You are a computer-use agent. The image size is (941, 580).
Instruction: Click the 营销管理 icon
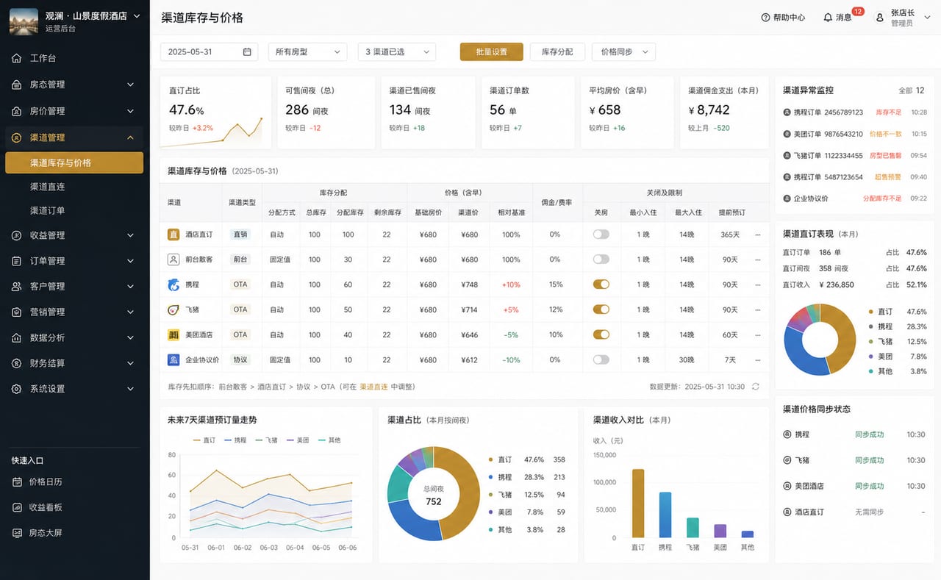click(x=16, y=312)
